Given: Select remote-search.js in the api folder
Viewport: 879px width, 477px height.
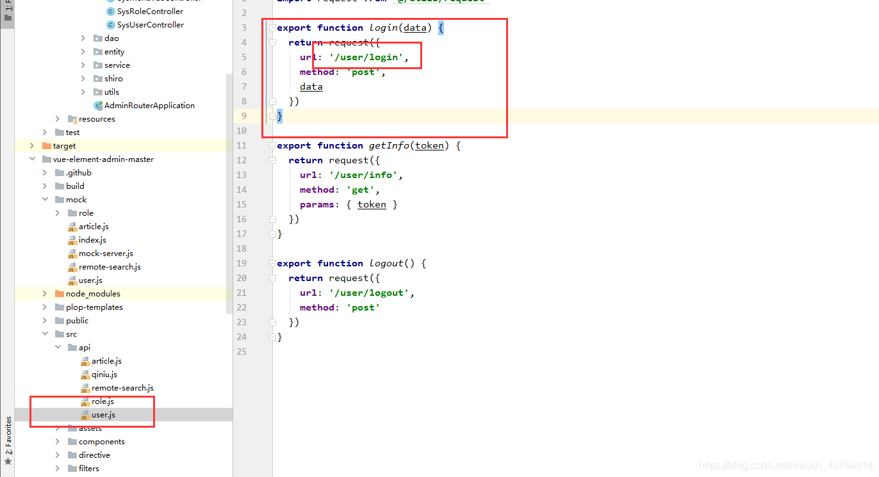Looking at the screenshot, I should [122, 388].
